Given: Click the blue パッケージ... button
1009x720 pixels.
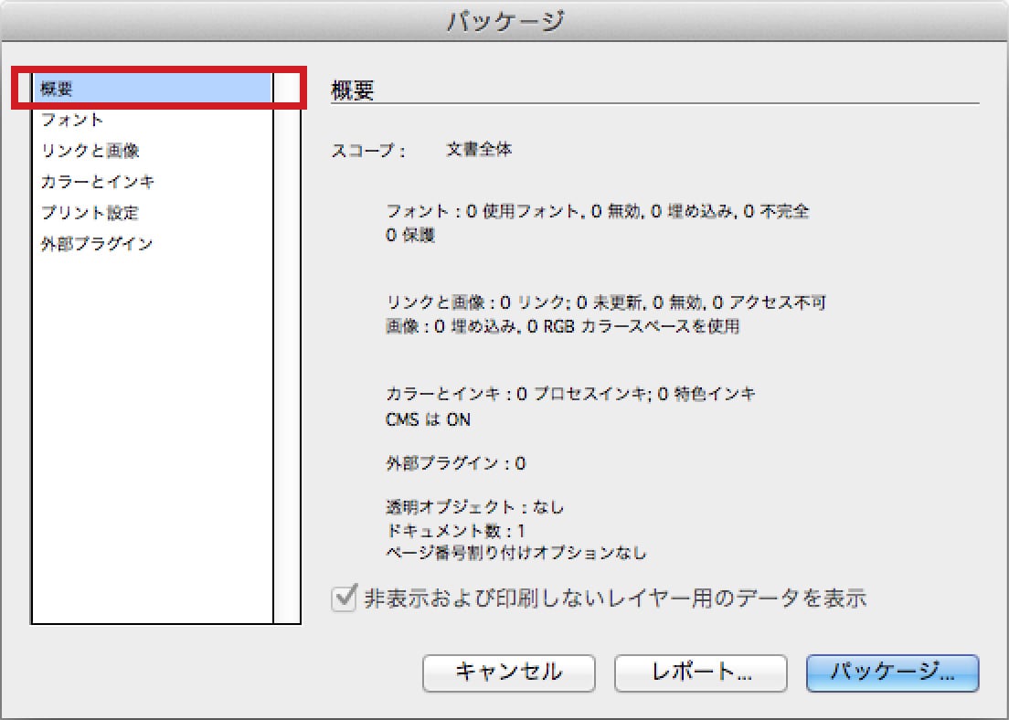Looking at the screenshot, I should 892,672.
